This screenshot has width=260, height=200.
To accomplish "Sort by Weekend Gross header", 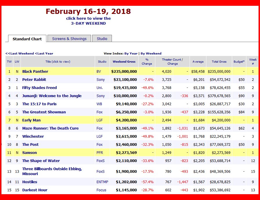I will (x=124, y=61).
